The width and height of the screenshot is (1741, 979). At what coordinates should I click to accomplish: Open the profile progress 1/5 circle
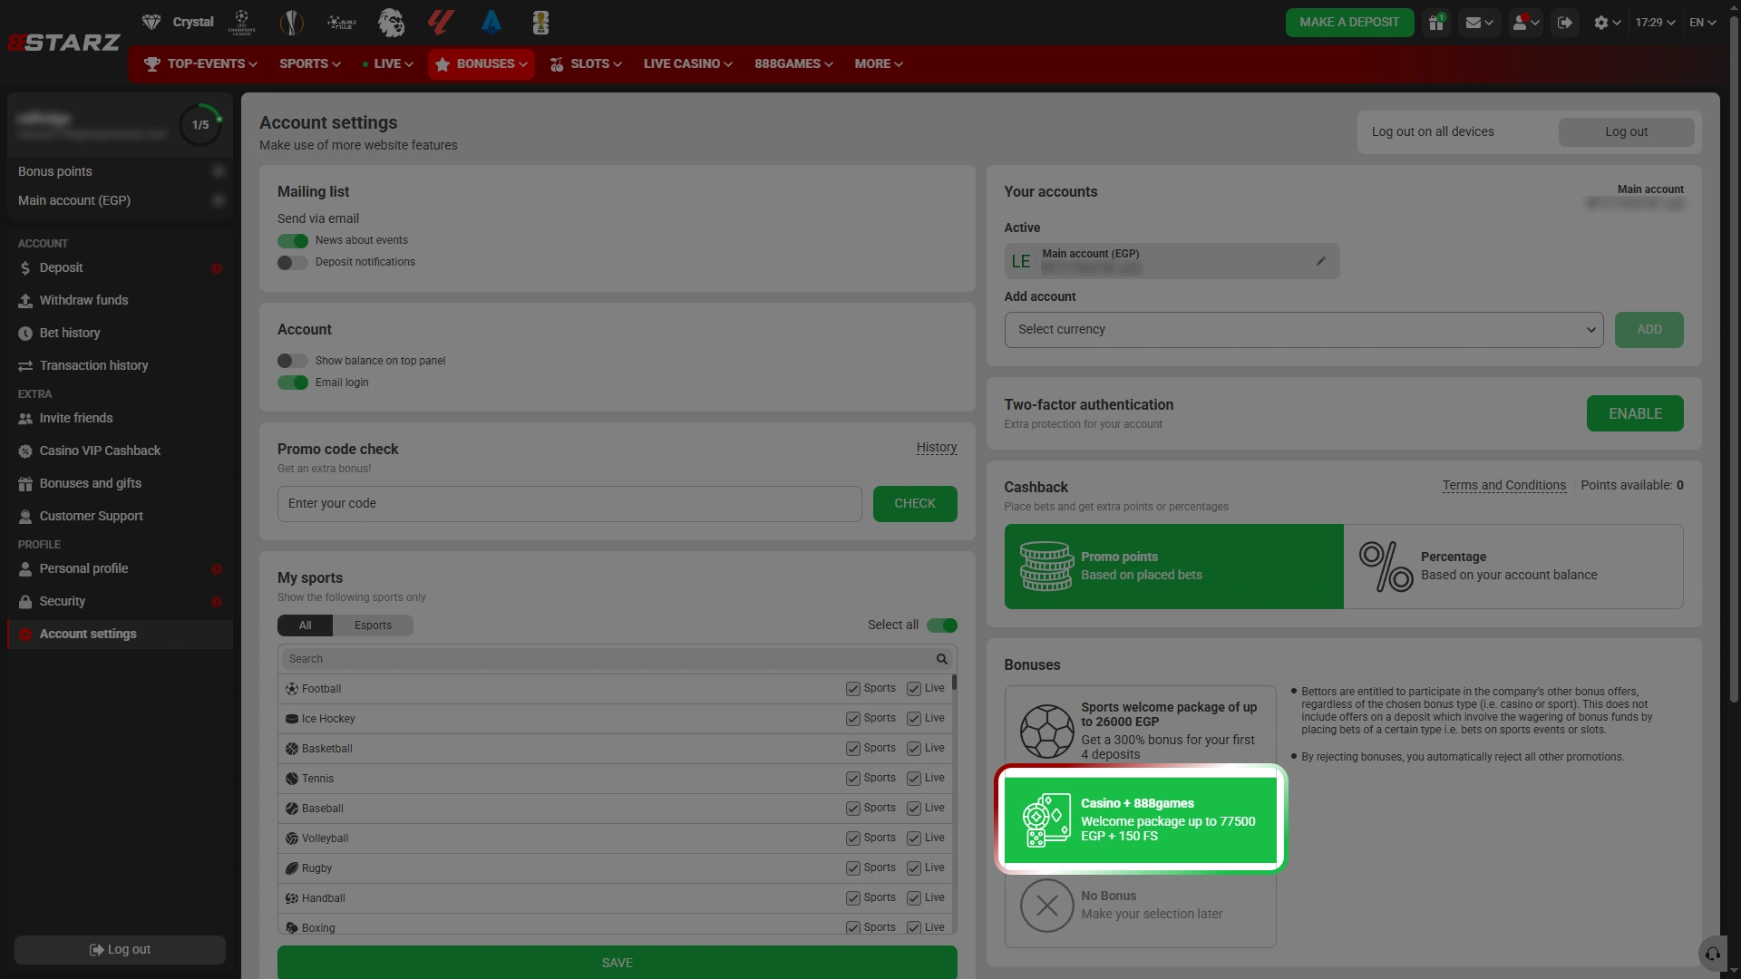tap(200, 125)
